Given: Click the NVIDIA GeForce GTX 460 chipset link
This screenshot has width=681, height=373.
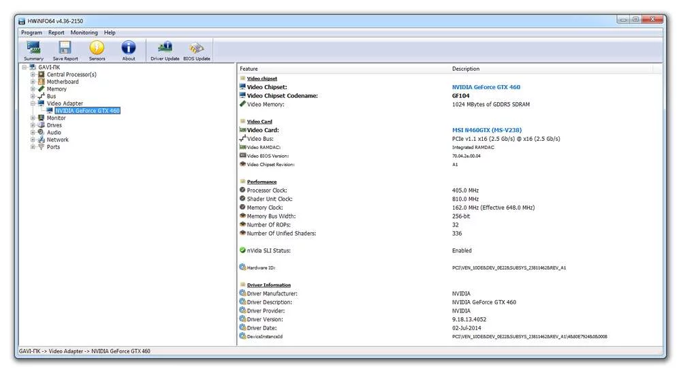Looking at the screenshot, I should (x=486, y=87).
